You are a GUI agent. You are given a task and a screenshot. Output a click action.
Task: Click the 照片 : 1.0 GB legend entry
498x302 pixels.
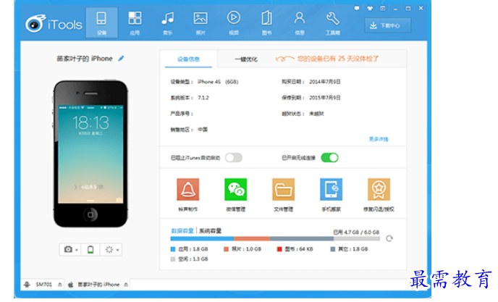tap(242, 249)
